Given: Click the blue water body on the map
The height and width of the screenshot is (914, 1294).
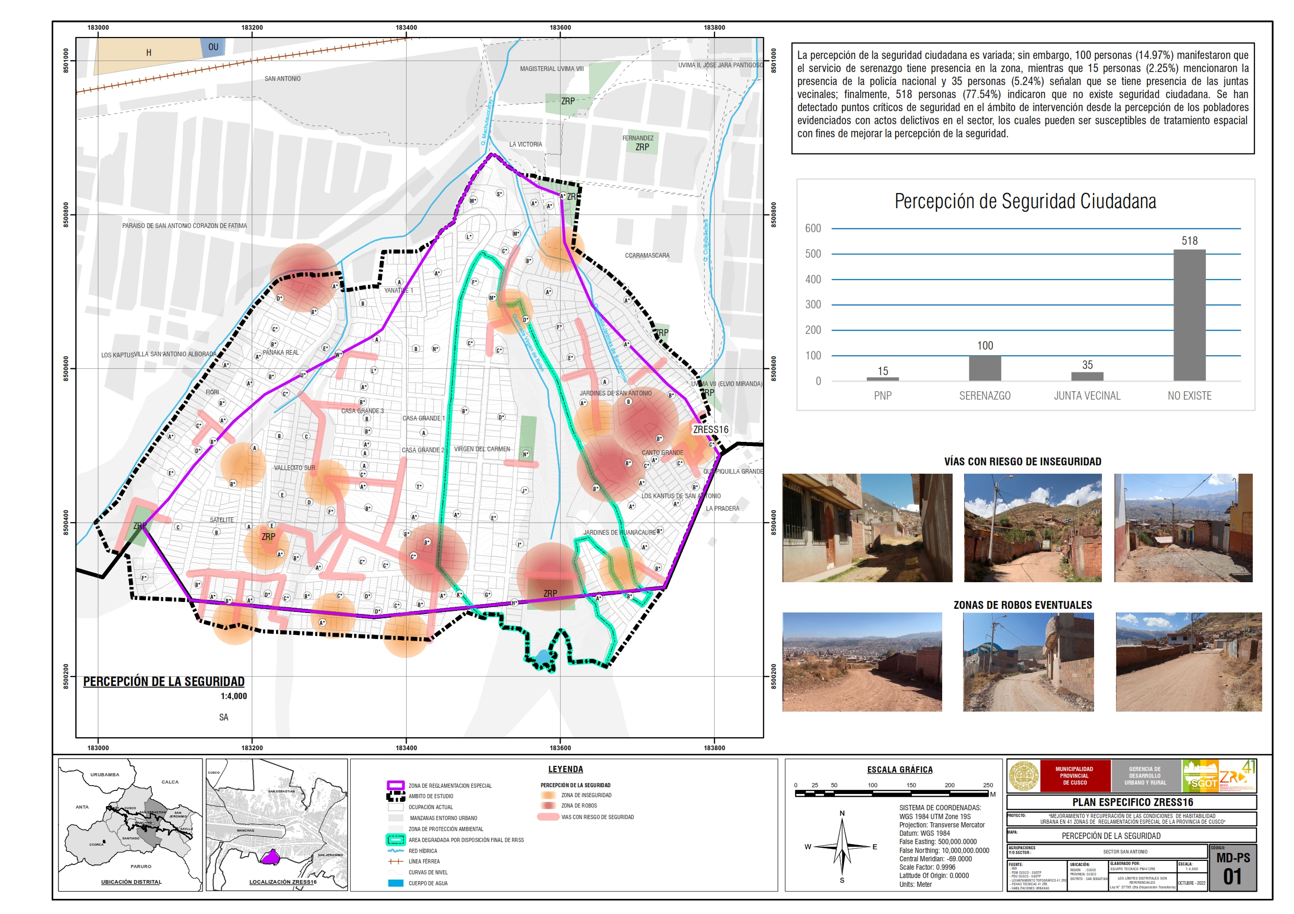Looking at the screenshot, I should coord(543,657).
